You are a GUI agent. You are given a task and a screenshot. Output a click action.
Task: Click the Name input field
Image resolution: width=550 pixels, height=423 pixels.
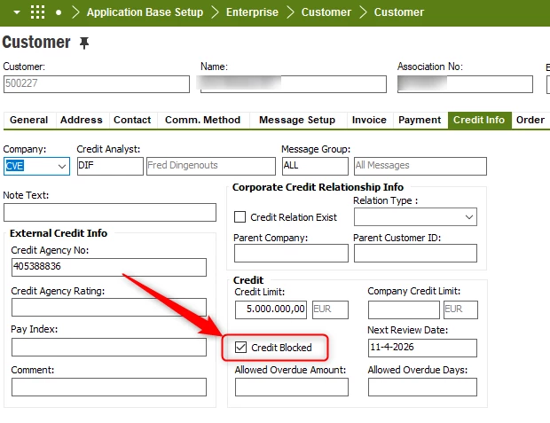(294, 84)
